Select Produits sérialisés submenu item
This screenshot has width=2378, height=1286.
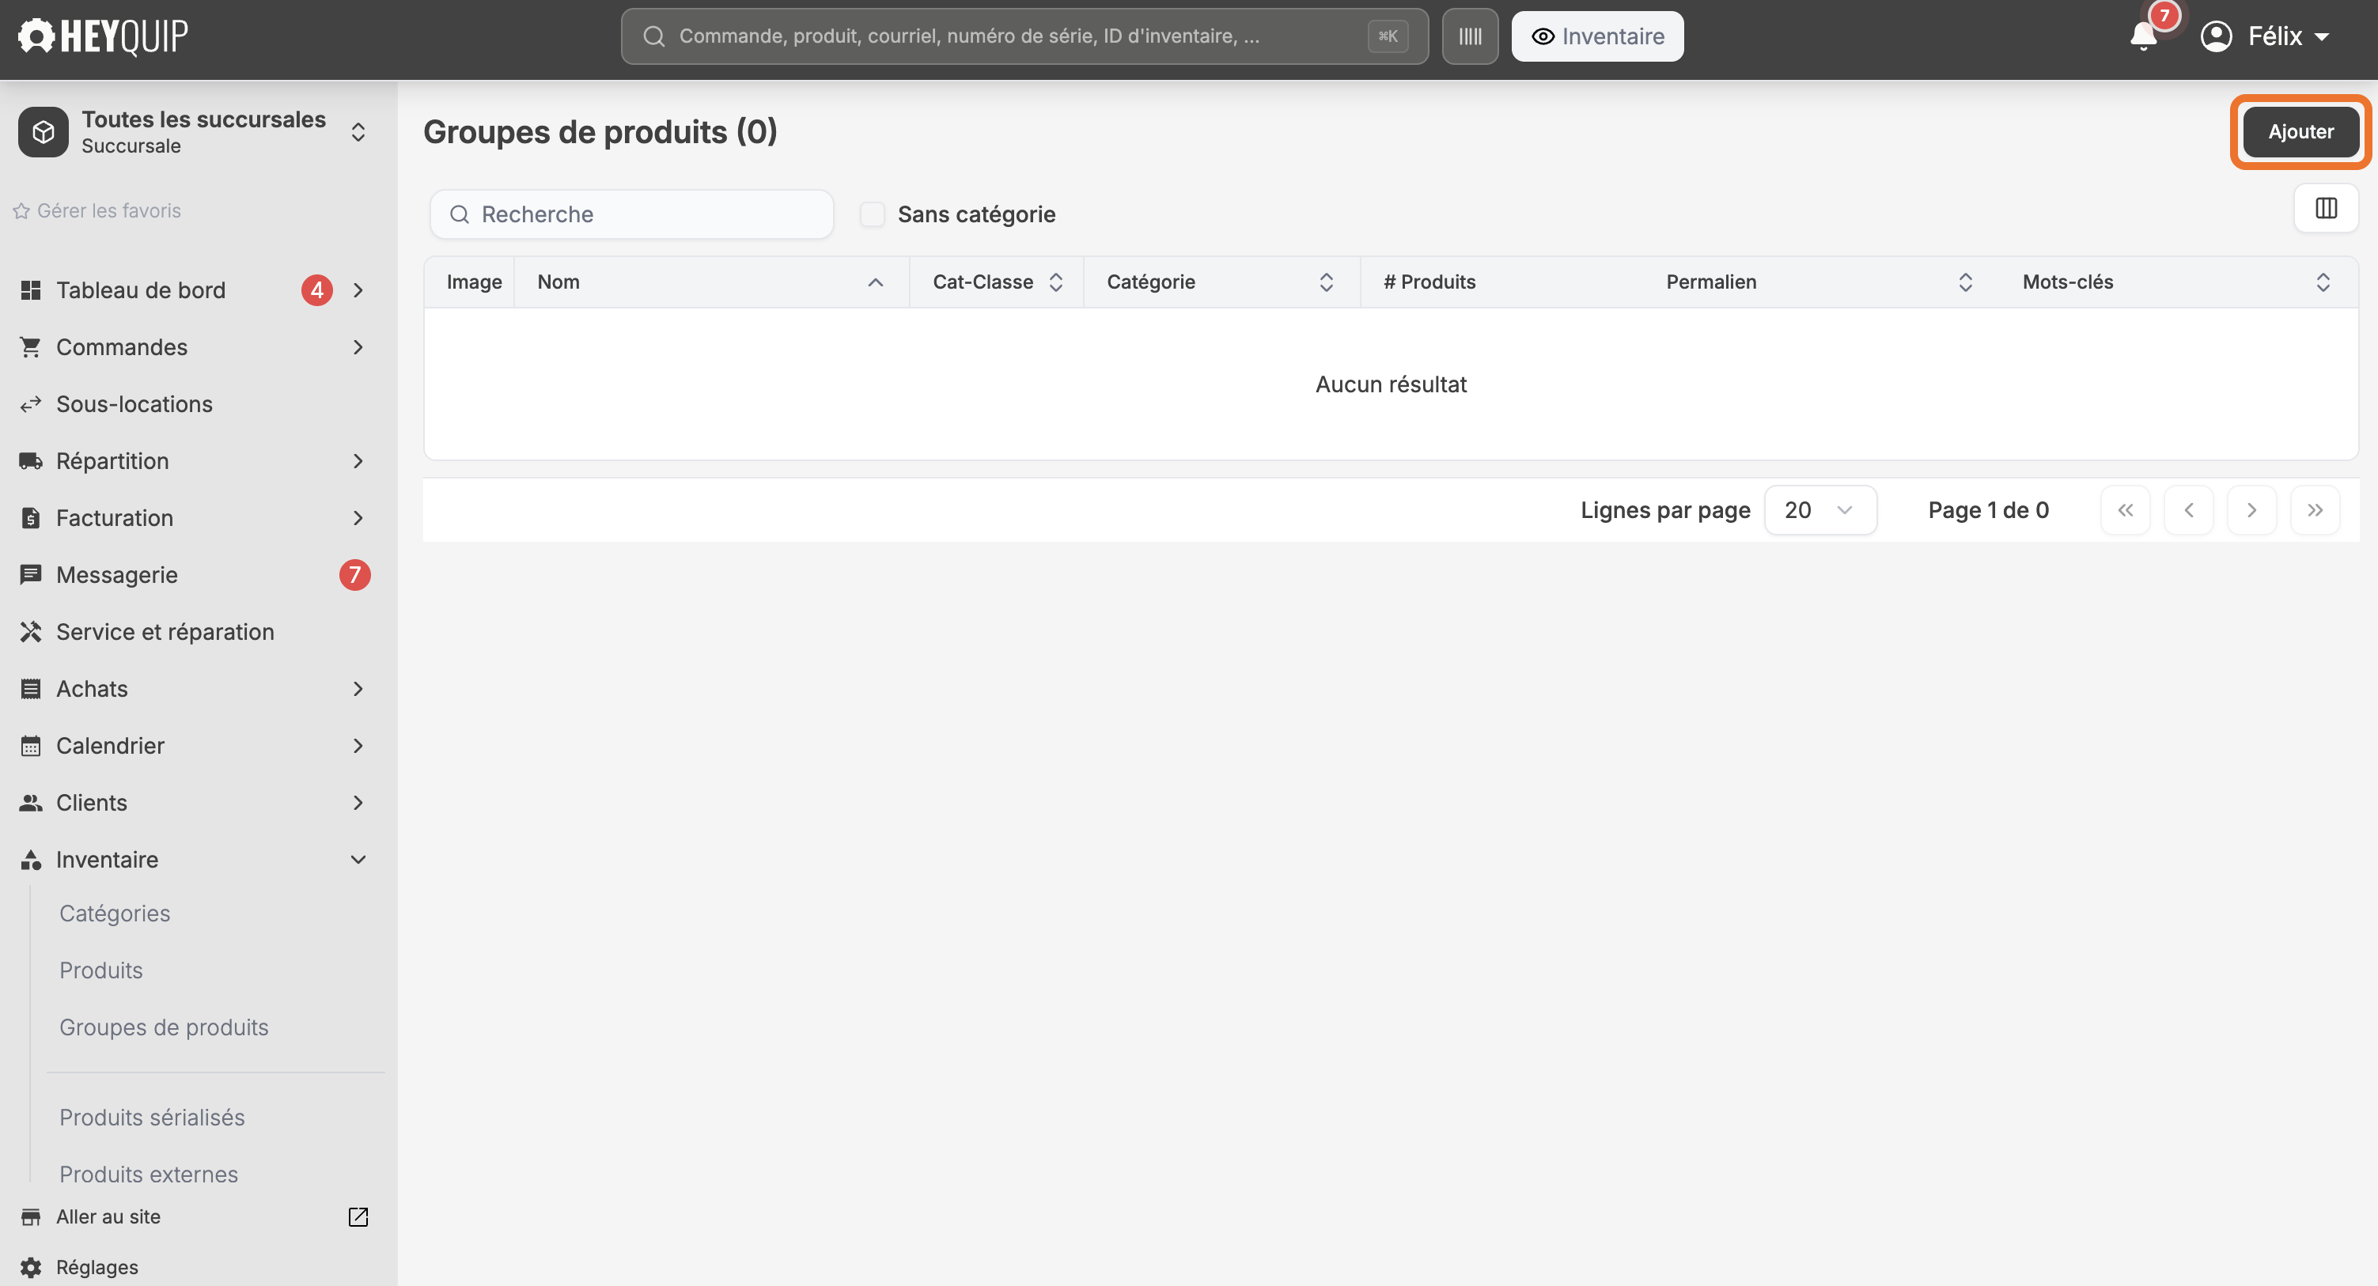tap(153, 1118)
